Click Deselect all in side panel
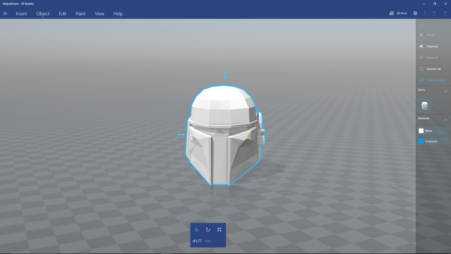 (430, 69)
